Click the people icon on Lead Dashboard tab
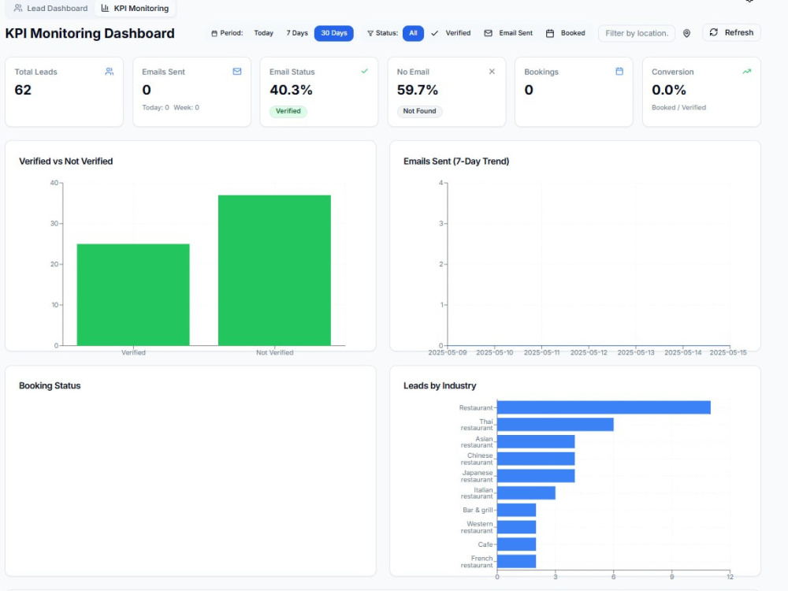Image resolution: width=788 pixels, height=591 pixels. pyautogui.click(x=18, y=8)
